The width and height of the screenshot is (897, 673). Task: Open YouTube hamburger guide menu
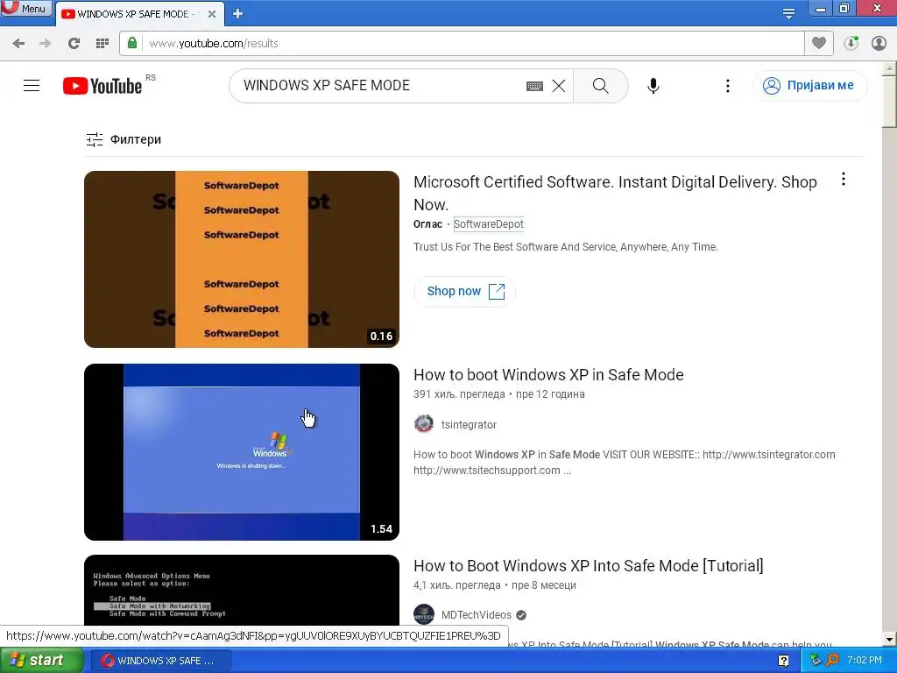pos(32,86)
